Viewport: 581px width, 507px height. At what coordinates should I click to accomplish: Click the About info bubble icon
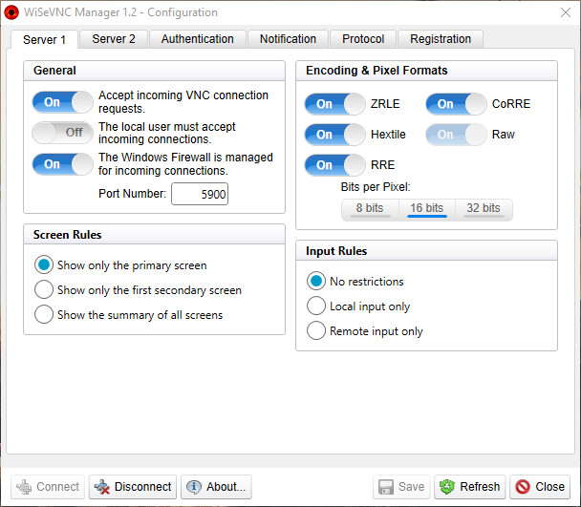point(194,487)
